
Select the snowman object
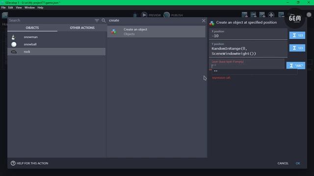(56, 37)
